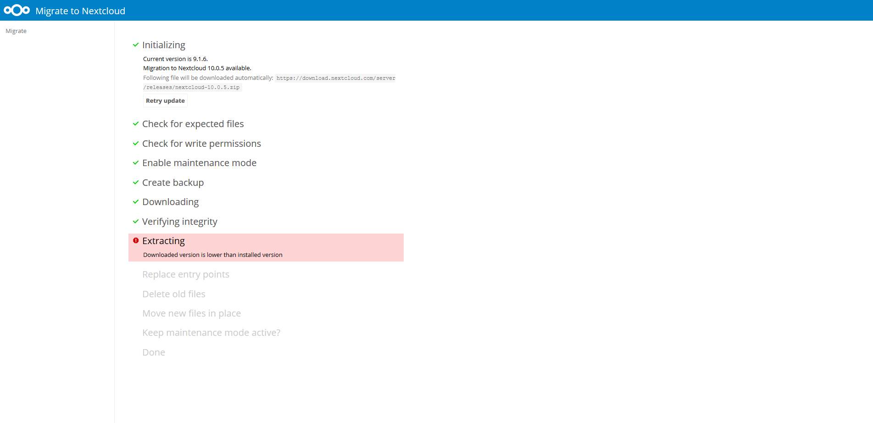Click the 'Verifying integrity' step heading
The height and width of the screenshot is (423, 873).
pos(180,222)
